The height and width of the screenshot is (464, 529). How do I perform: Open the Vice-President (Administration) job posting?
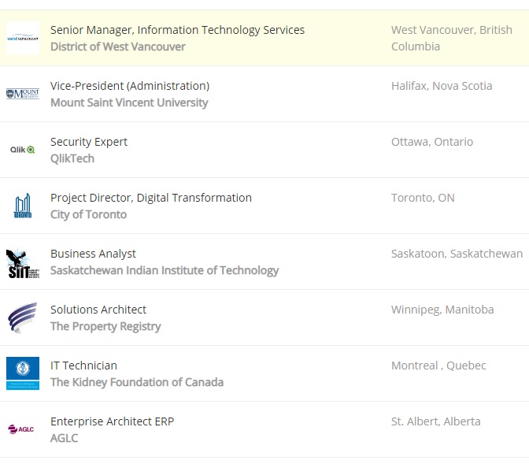[130, 86]
